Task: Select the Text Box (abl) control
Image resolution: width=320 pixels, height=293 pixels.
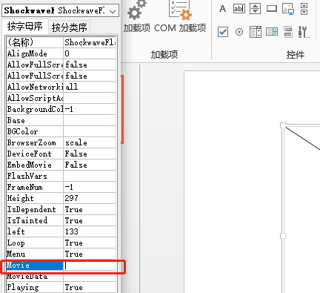Action: click(x=239, y=9)
